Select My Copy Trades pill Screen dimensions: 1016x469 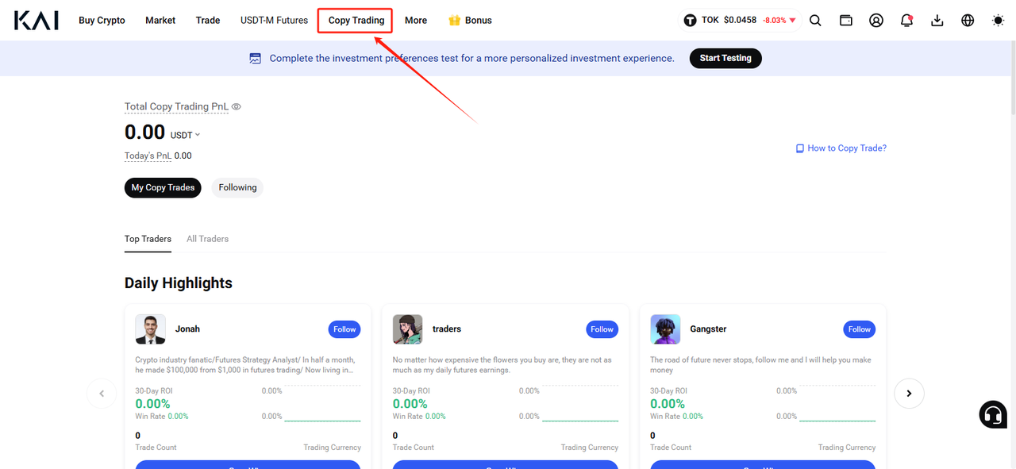163,188
